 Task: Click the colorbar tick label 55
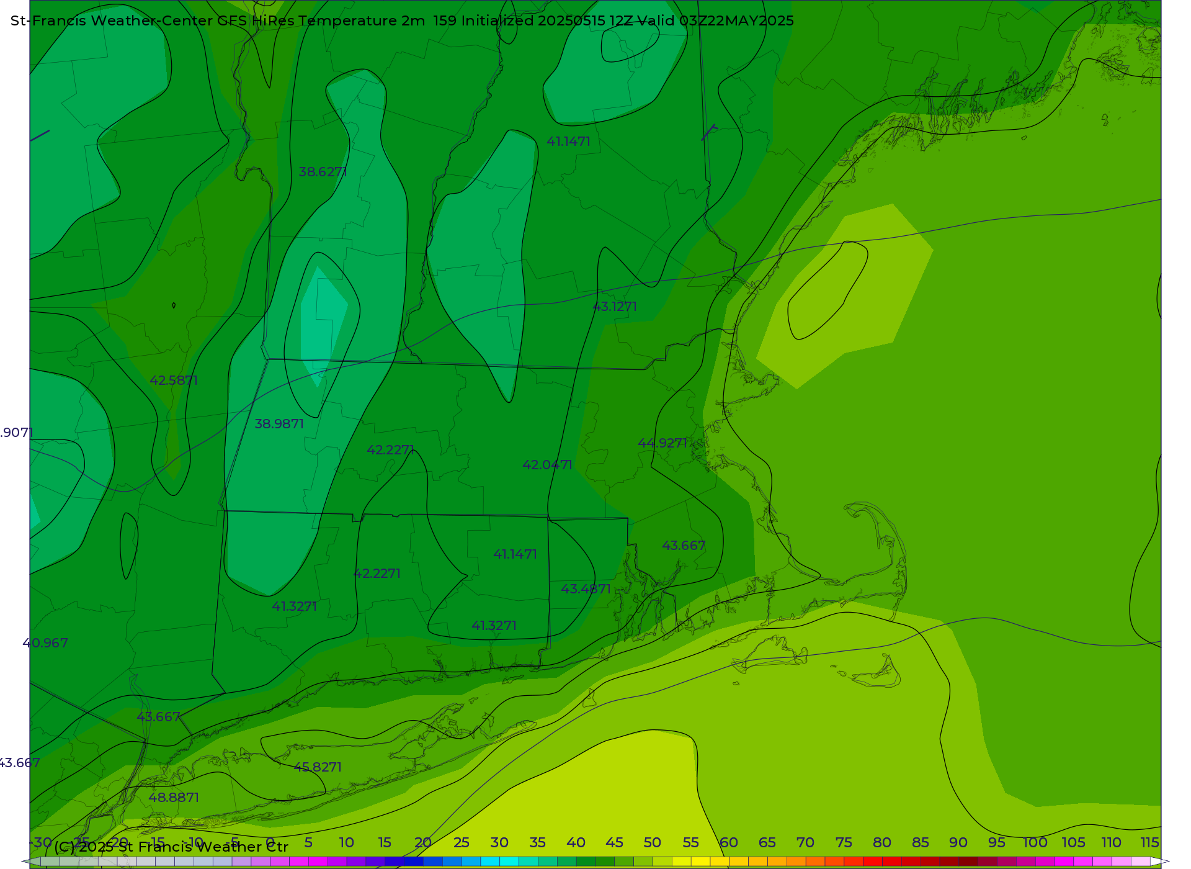[x=691, y=843]
